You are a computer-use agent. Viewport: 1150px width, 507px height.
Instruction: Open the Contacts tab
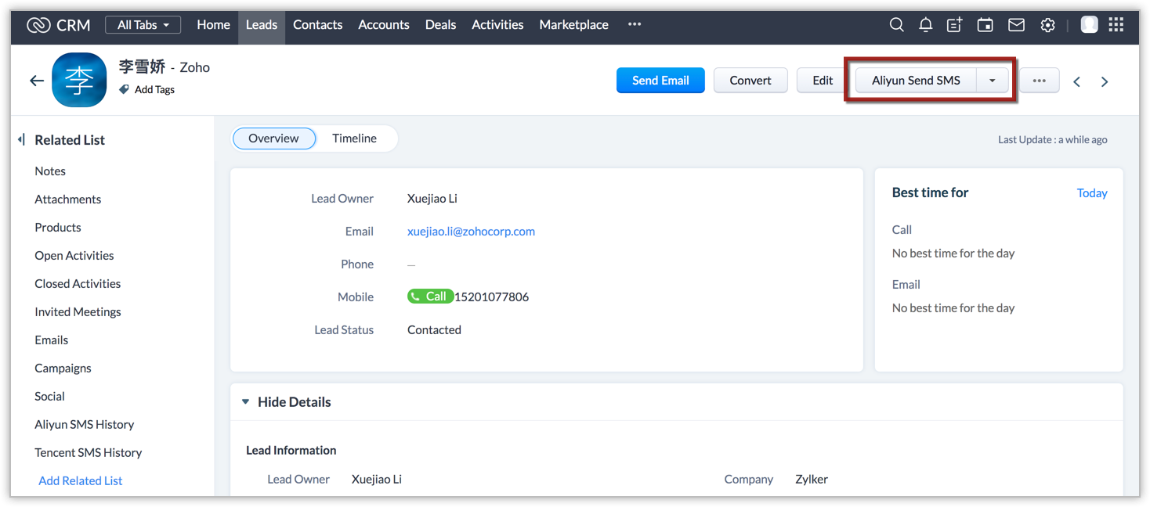(x=317, y=25)
